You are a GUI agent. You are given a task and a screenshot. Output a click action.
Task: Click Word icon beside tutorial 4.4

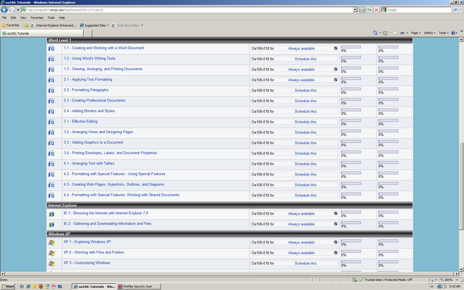point(51,196)
